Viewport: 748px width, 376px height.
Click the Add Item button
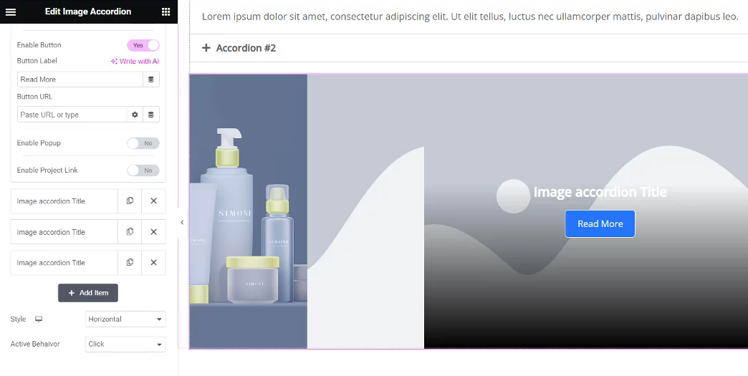point(88,293)
